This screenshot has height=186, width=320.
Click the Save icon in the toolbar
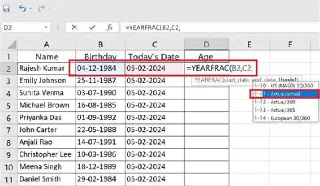(7, 8)
